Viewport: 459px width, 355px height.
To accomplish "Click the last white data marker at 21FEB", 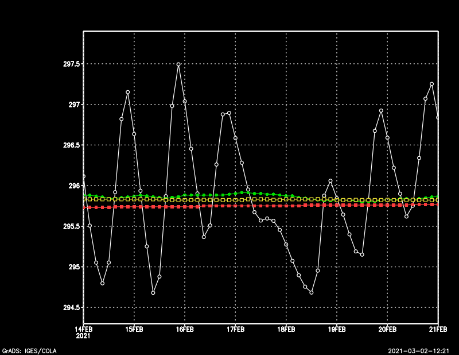I will [438, 117].
